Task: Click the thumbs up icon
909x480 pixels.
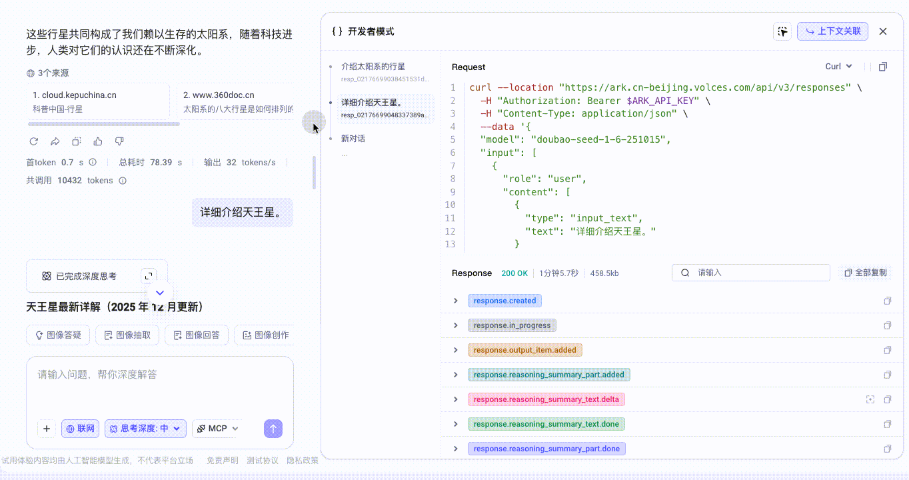Action: (98, 141)
